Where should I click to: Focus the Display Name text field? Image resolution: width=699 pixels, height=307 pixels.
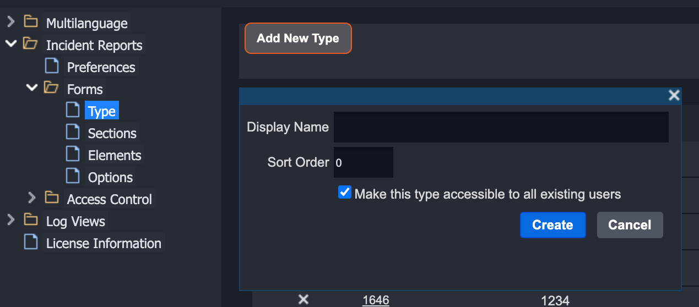click(x=501, y=127)
